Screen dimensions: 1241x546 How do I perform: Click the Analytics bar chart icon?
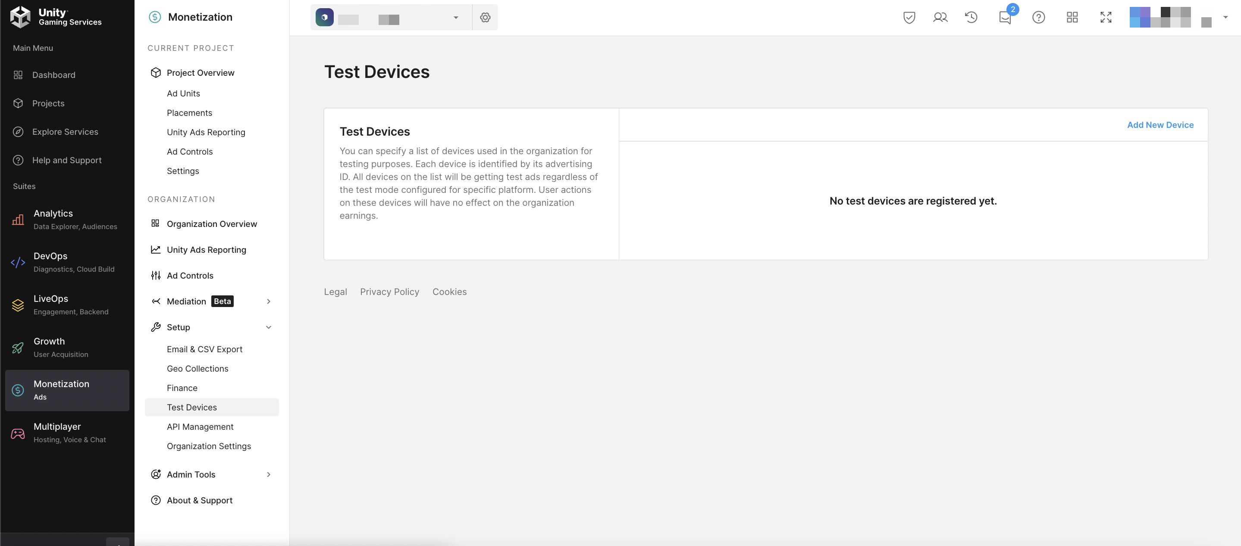[18, 219]
